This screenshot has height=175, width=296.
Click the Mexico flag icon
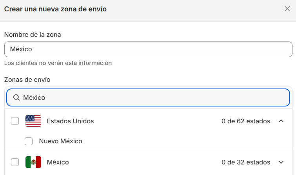pyautogui.click(x=33, y=162)
